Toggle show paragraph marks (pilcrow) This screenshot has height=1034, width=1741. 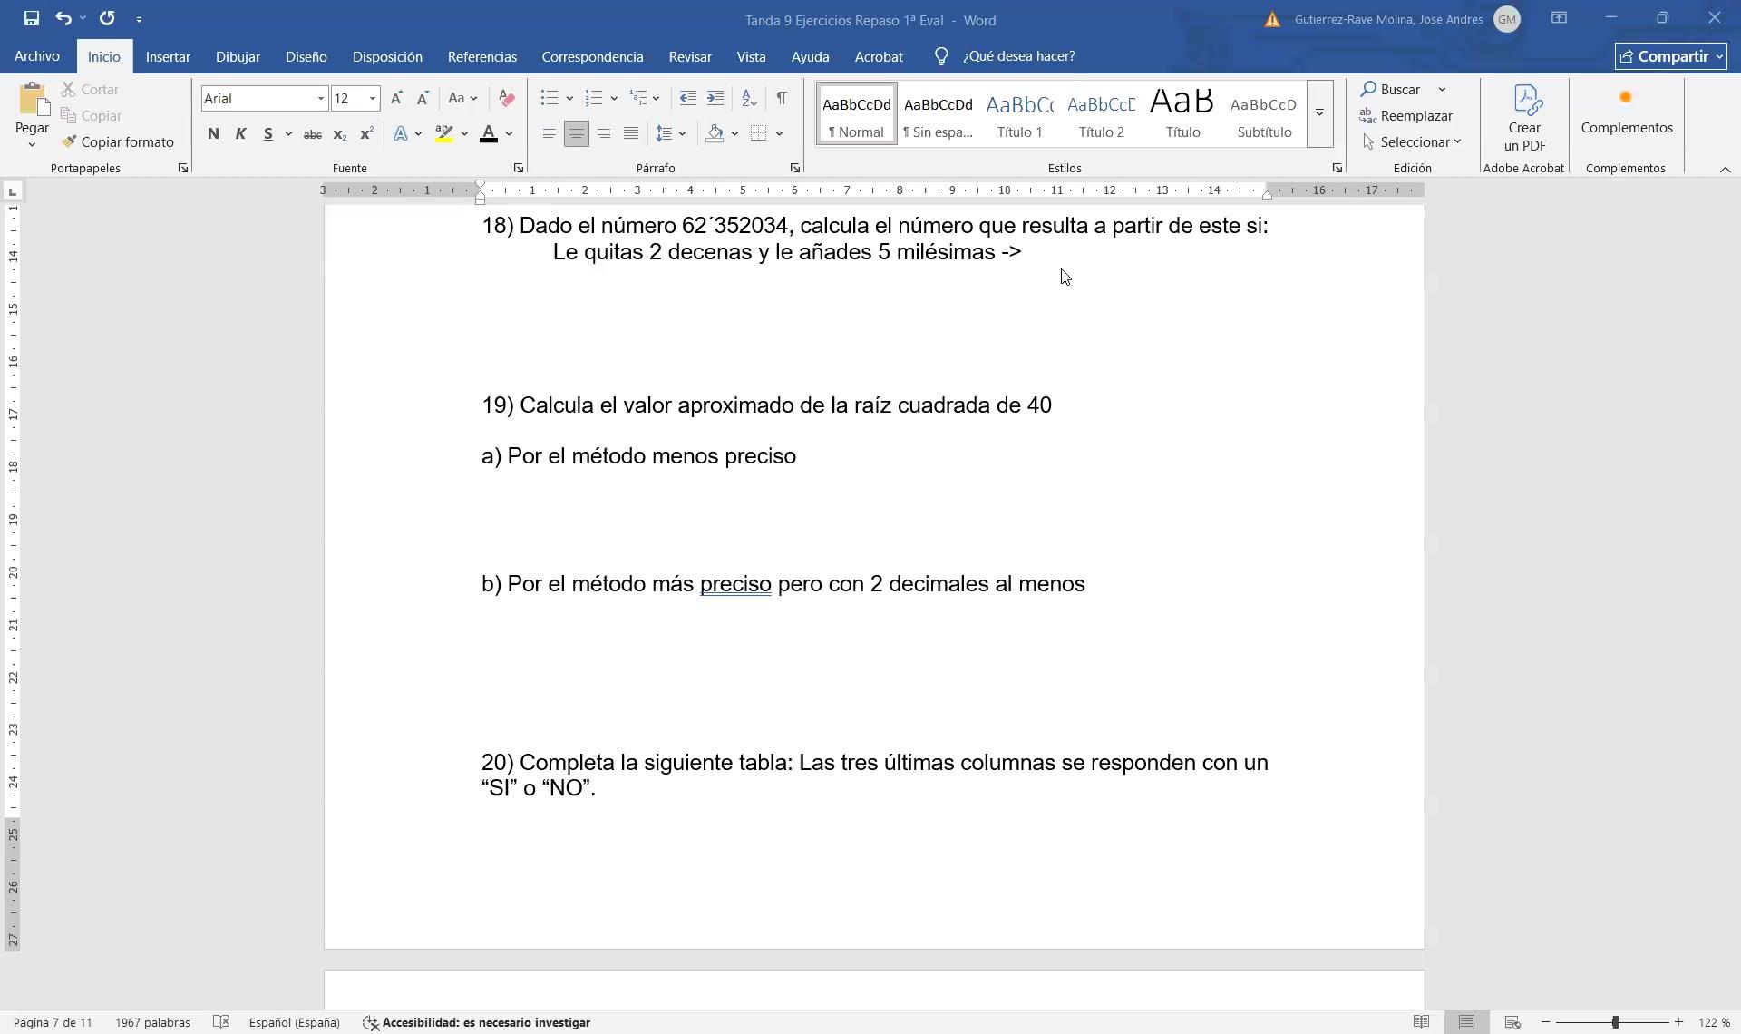point(781,98)
